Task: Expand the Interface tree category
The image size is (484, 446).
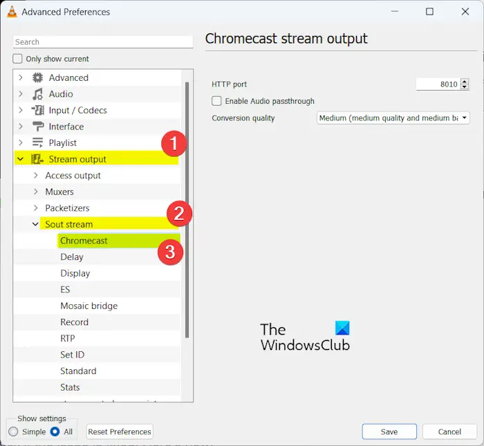Action: point(21,127)
